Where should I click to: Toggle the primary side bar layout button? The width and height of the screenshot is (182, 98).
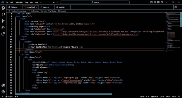[x=151, y=2]
